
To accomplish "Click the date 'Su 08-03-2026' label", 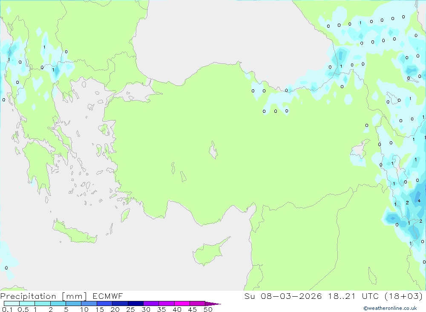I will 283,296.
